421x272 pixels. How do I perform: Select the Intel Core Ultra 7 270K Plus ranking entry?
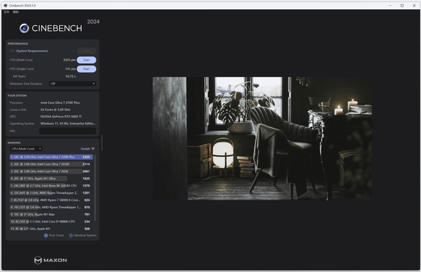coord(51,158)
